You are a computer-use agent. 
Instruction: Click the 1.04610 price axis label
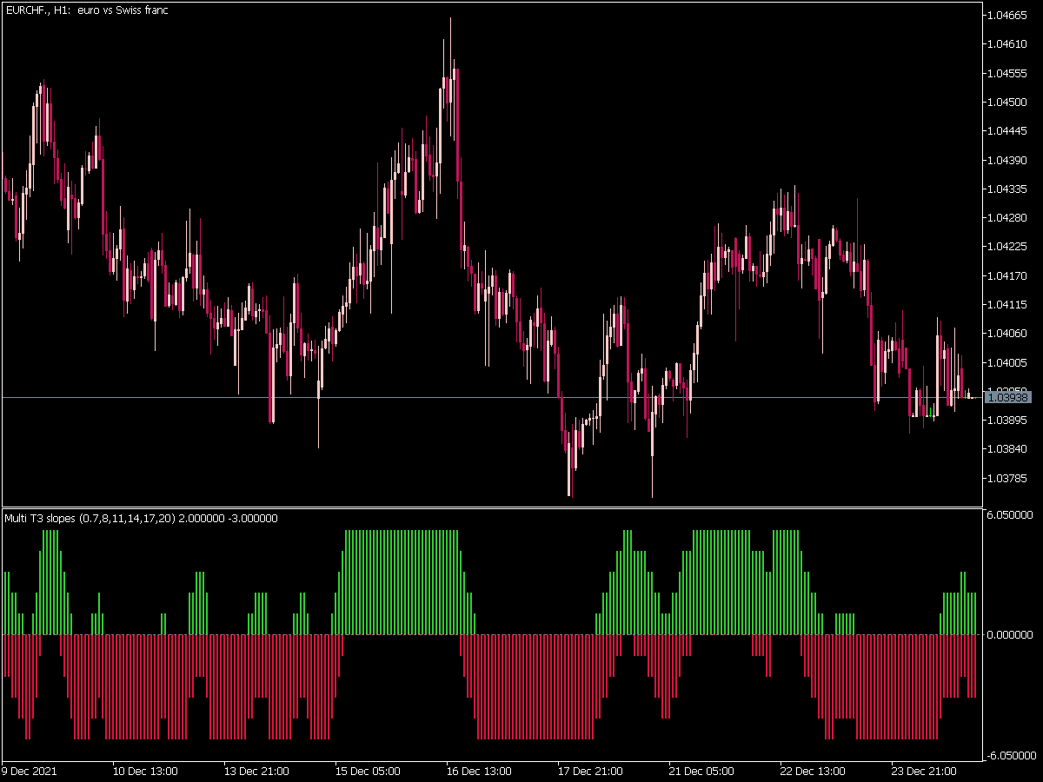[x=1008, y=43]
